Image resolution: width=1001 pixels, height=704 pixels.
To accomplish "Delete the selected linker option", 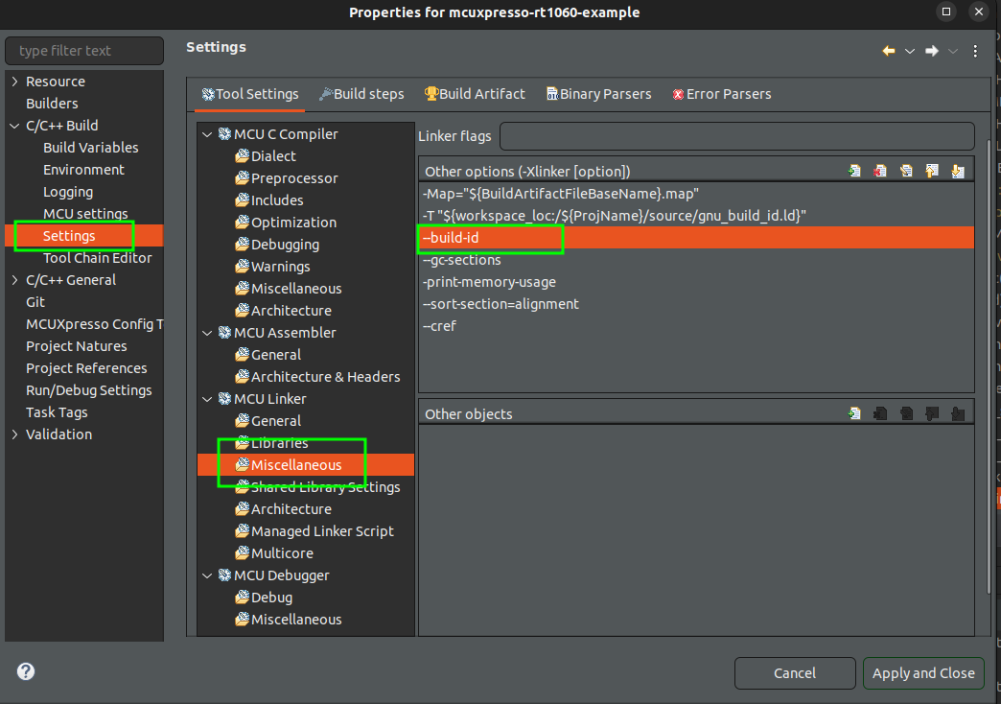I will [880, 172].
